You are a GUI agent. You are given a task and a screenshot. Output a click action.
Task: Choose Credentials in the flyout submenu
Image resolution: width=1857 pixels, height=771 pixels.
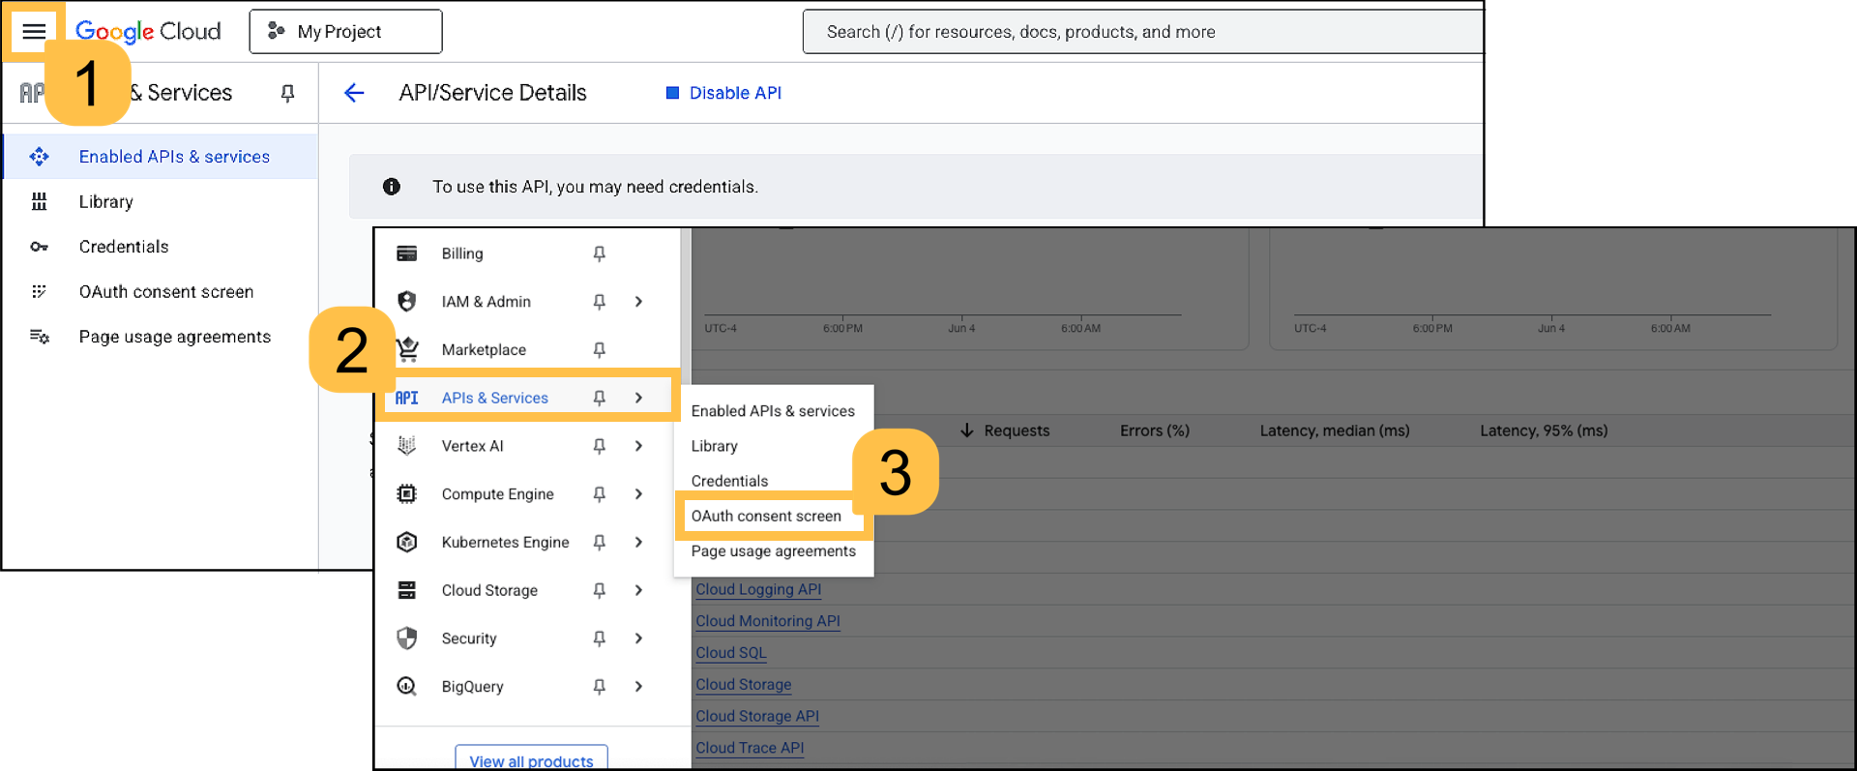(x=729, y=481)
